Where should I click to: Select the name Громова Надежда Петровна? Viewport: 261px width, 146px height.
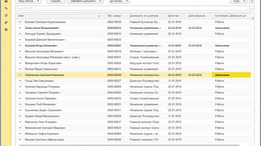click(42, 86)
